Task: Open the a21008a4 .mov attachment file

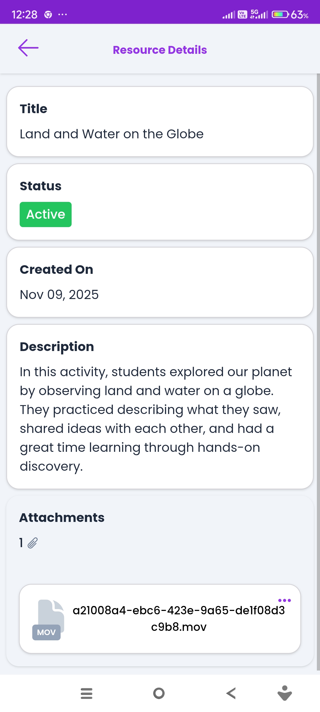Action: click(178, 618)
